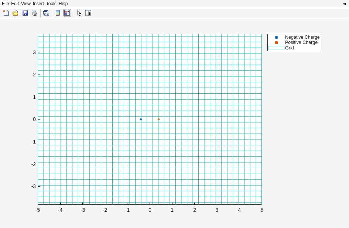Click the dock arrow at top right
349x228 pixels.
pos(344,4)
